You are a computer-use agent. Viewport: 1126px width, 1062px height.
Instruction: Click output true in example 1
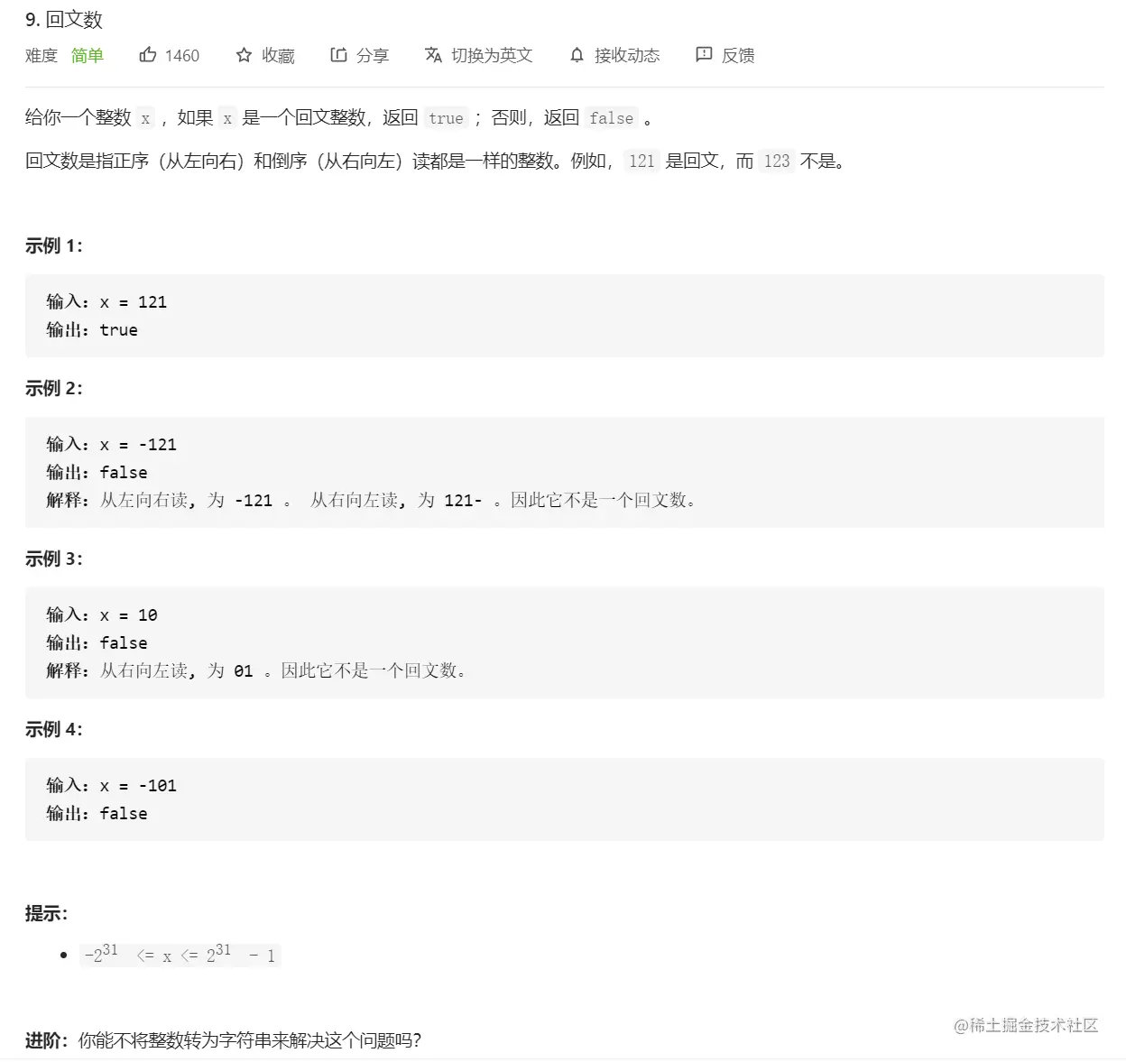(x=92, y=330)
